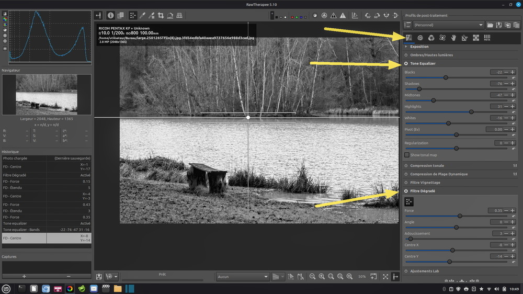Select the crop tool
The image size is (523, 294).
(x=161, y=15)
